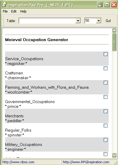Tick the partially visible bottom checkbox
118x165 pixels.
pos(105,154)
